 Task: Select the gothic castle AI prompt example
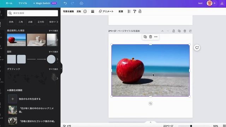point(31,121)
